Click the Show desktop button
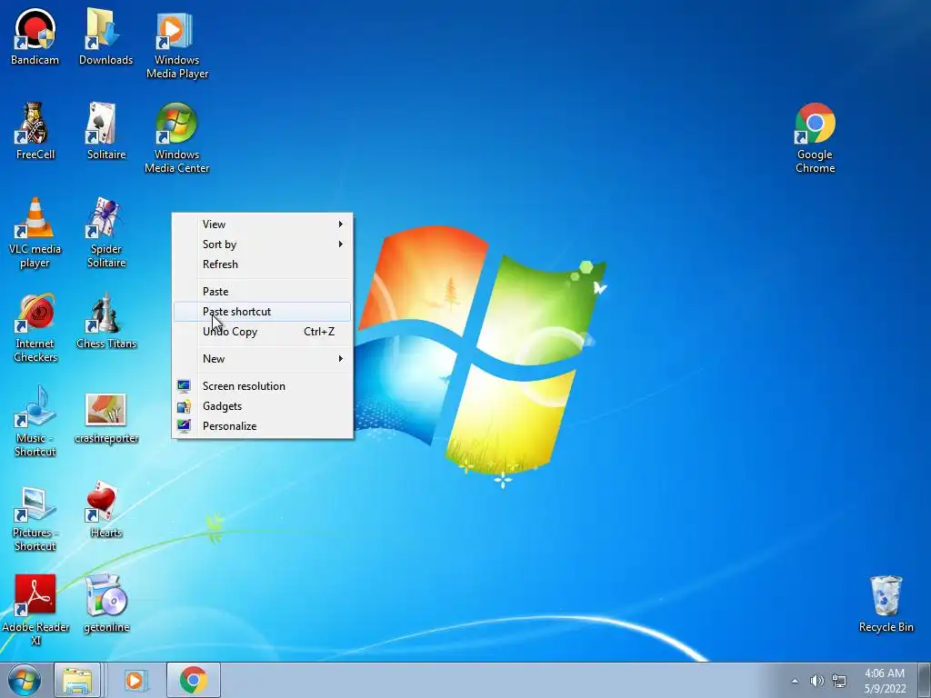The image size is (931, 698). point(925,680)
